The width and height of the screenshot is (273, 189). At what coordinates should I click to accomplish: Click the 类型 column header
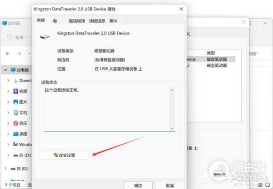(x=211, y=53)
